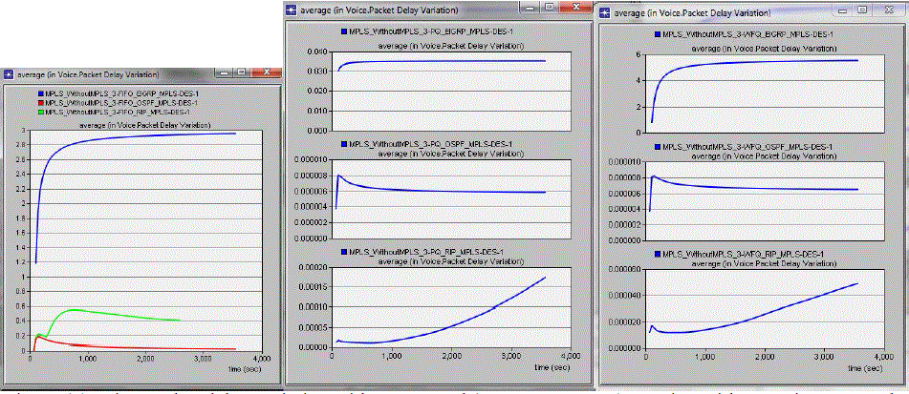
Task: Maximize the WFQ graph window
Action: pyautogui.click(x=861, y=9)
